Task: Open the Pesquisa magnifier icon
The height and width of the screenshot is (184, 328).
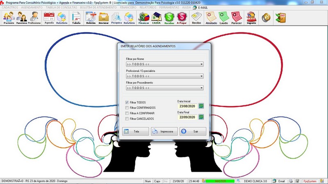Action: pos(116,18)
